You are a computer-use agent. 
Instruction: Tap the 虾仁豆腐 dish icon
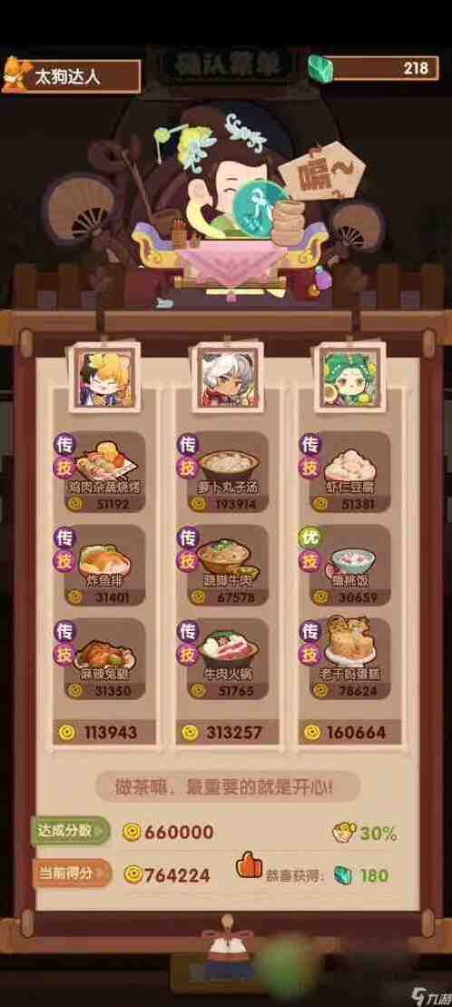(x=349, y=464)
